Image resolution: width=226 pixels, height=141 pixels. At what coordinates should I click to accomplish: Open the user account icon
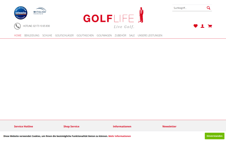tap(202, 26)
